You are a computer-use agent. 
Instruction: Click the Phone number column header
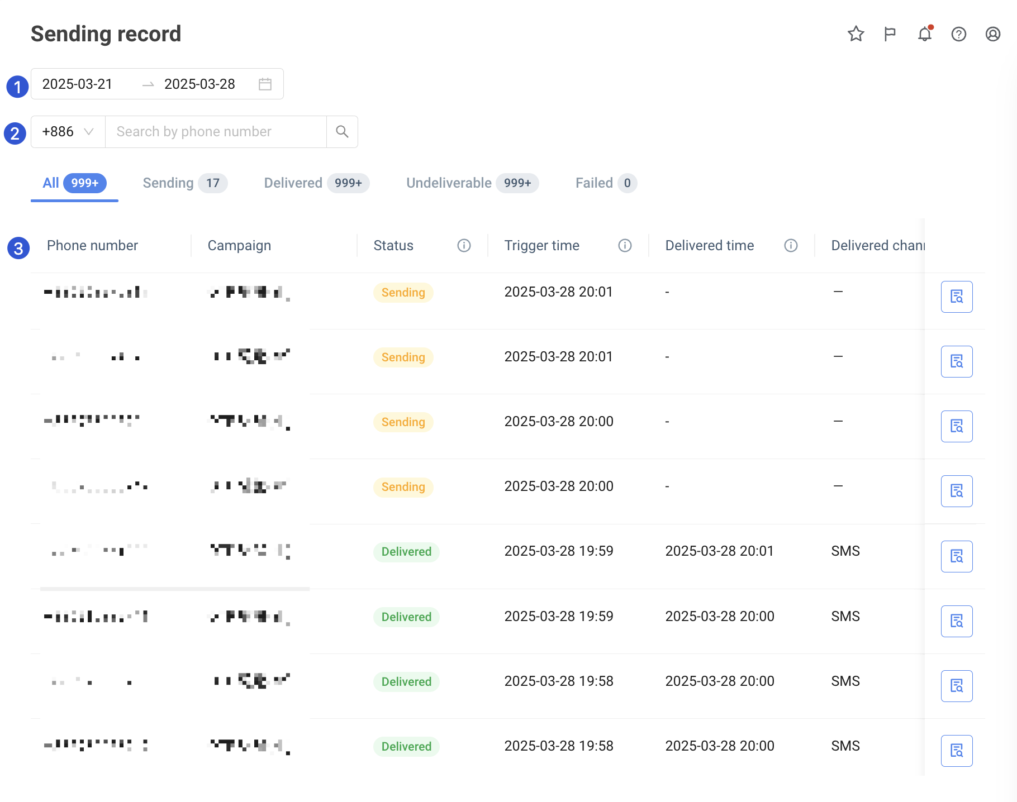tap(92, 246)
